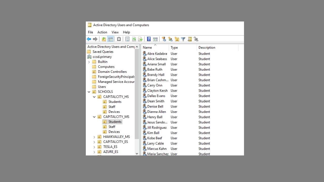Go up one level with the folder-arrow icon
The height and width of the screenshot is (182, 324).
[104, 39]
